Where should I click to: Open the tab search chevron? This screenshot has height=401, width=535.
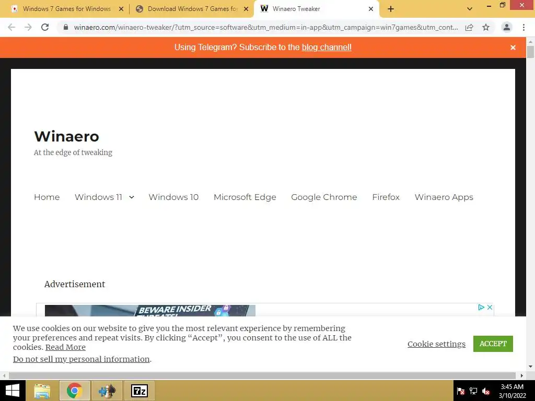[470, 9]
